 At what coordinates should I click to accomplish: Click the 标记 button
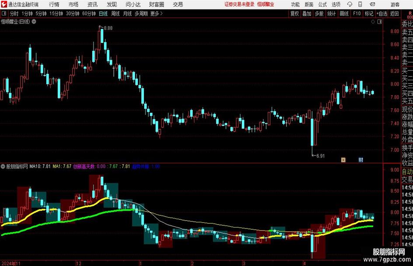(369, 14)
